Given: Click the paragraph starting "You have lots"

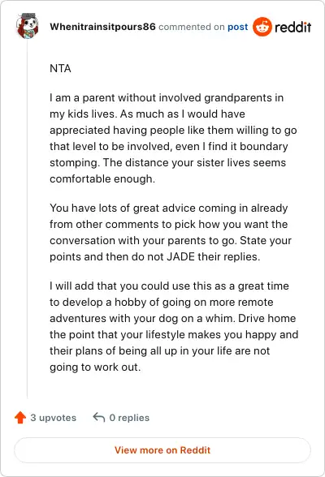Looking at the screenshot, I should point(171,232).
